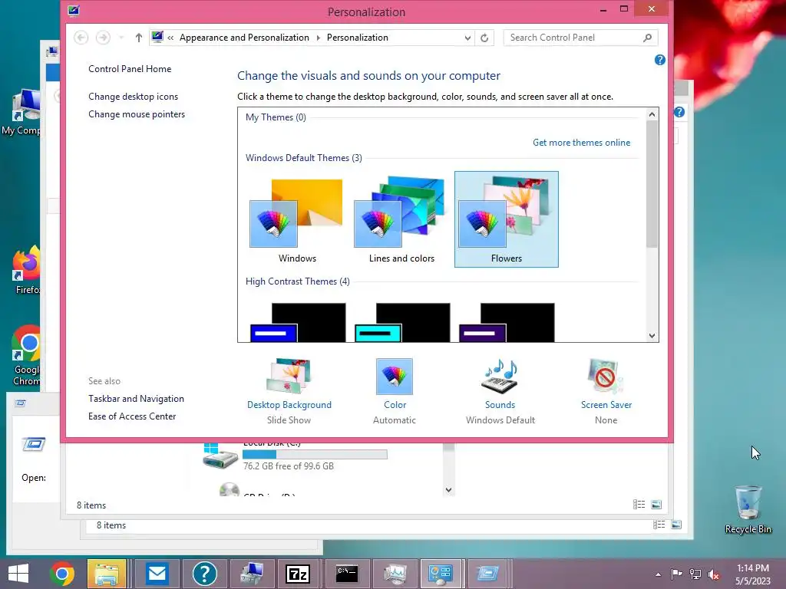Open File Explorer from the taskbar
The height and width of the screenshot is (589, 786).
pyautogui.click(x=107, y=574)
